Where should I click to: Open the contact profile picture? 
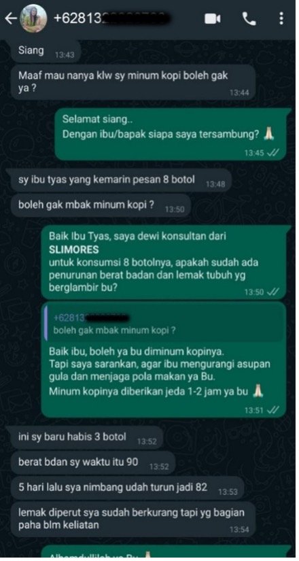click(x=33, y=18)
